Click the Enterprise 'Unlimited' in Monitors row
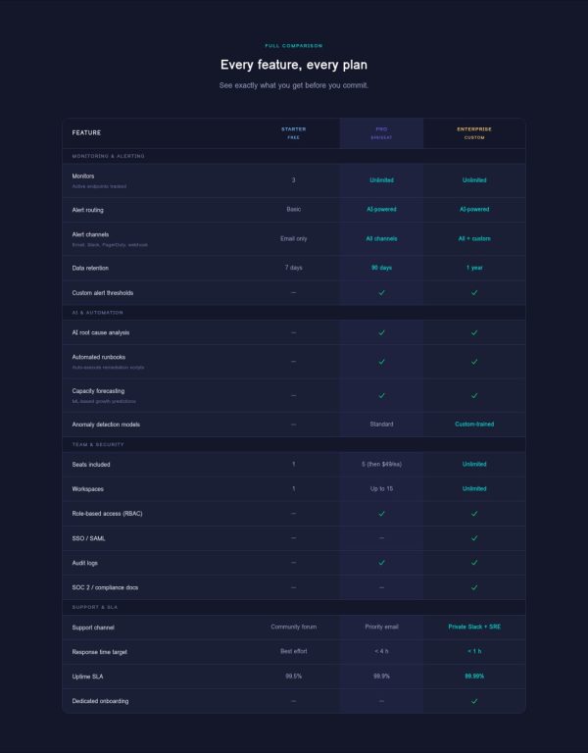 pyautogui.click(x=474, y=180)
